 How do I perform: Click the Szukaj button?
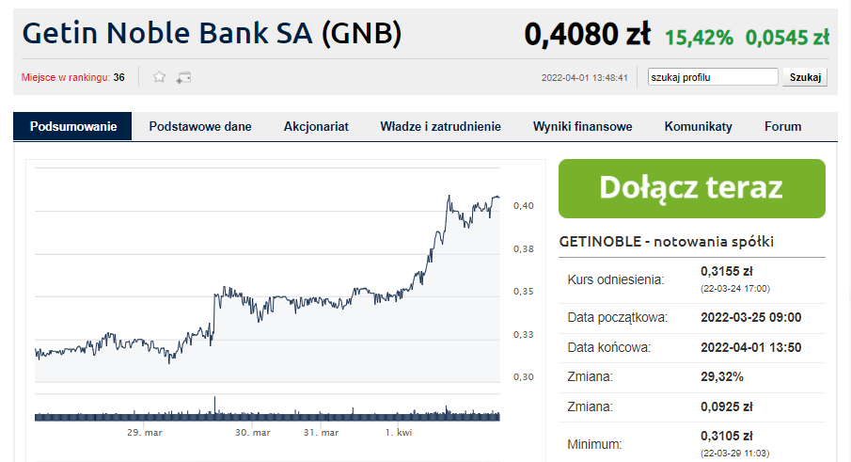[x=805, y=77]
